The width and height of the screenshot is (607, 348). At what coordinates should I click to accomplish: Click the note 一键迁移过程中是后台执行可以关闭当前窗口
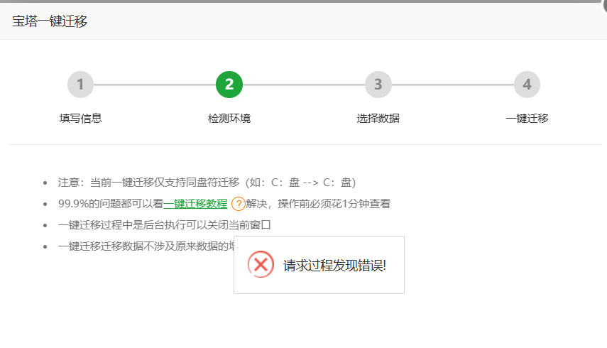165,225
